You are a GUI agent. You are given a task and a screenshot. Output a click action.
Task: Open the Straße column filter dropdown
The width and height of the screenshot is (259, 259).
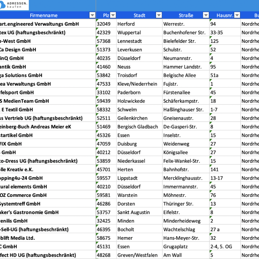pos(206,15)
